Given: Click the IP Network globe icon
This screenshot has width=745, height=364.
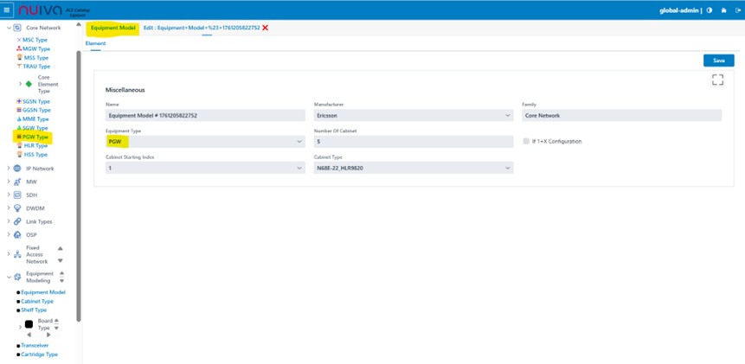Looking at the screenshot, I should (x=17, y=169).
